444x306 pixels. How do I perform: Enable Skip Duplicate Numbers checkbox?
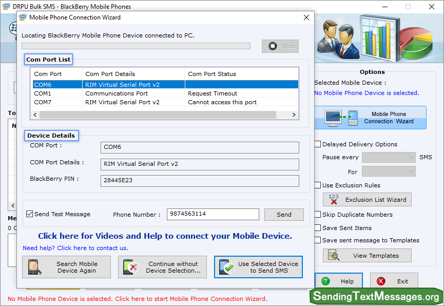318,214
